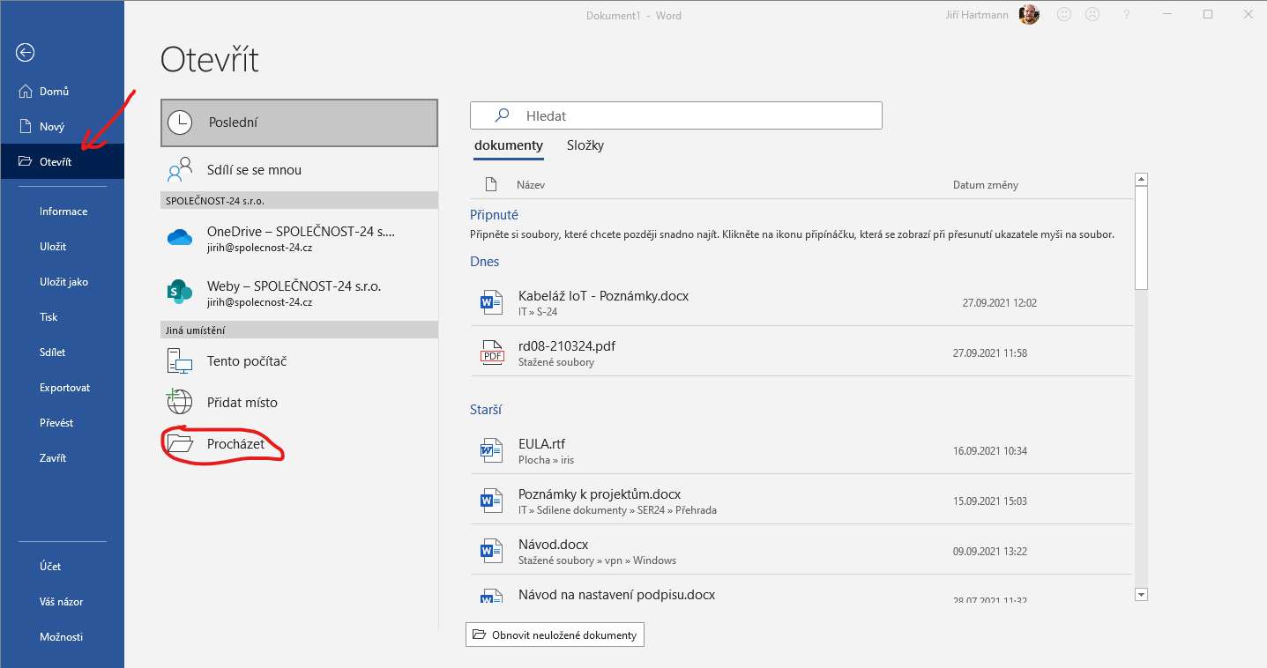Click the magnifier search icon
Viewport: 1267px width, 668px height.
[x=502, y=115]
